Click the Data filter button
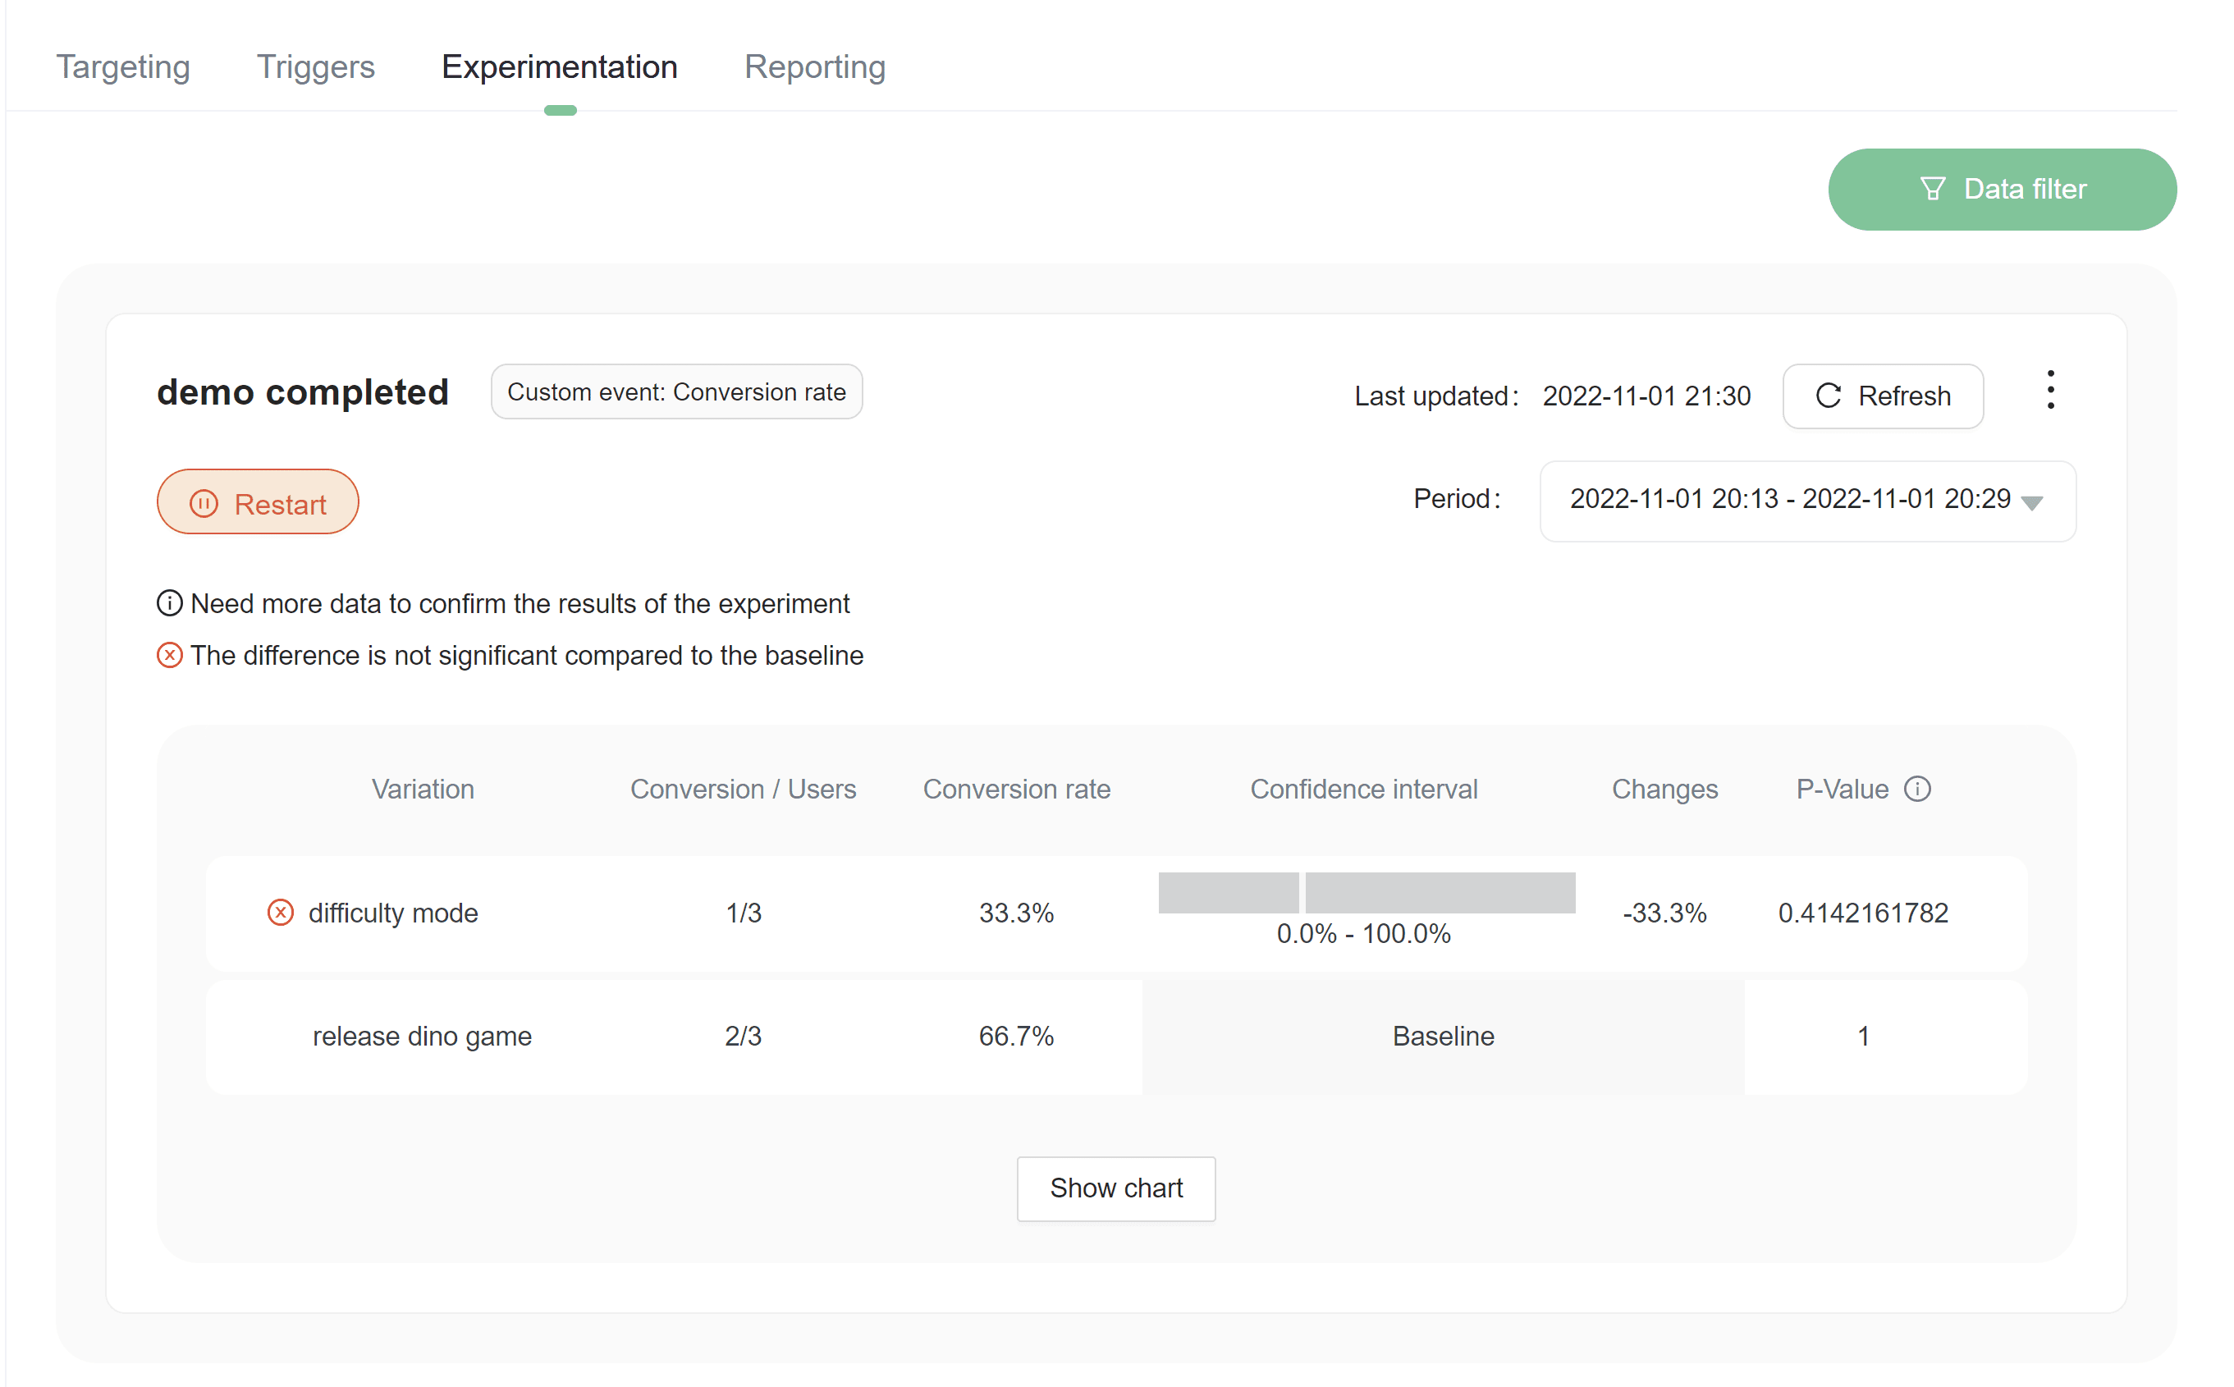The width and height of the screenshot is (2234, 1387). click(2001, 189)
